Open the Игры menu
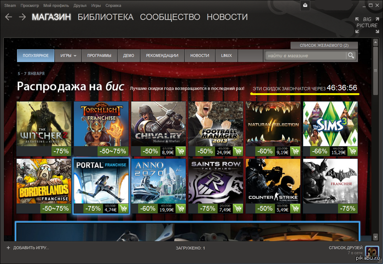This screenshot has height=264, width=383. point(96,5)
